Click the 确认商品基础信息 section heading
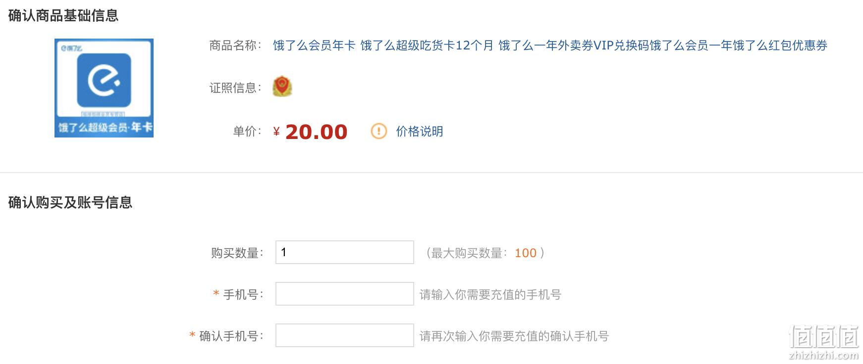The height and width of the screenshot is (364, 863). [63, 15]
